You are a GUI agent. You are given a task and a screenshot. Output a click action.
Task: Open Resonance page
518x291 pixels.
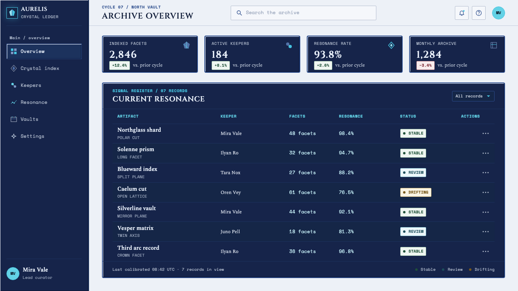(x=45, y=102)
